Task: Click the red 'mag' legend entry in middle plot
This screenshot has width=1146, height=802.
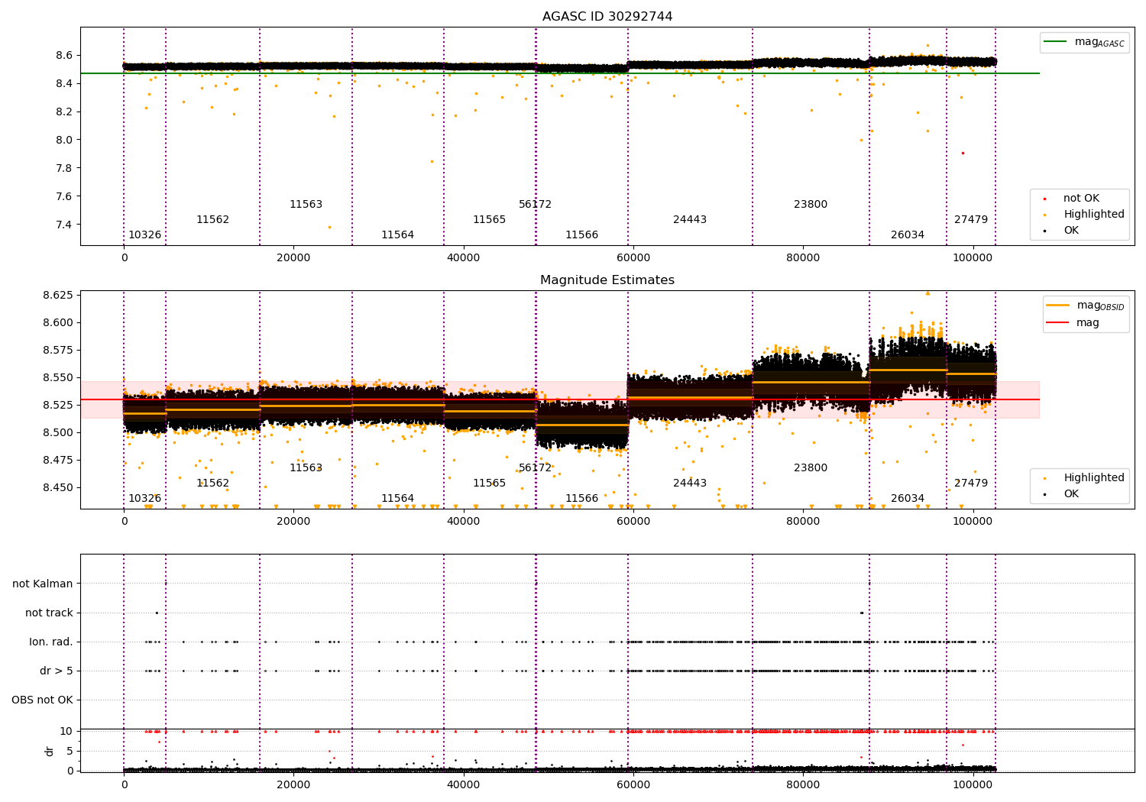Action: (1073, 323)
